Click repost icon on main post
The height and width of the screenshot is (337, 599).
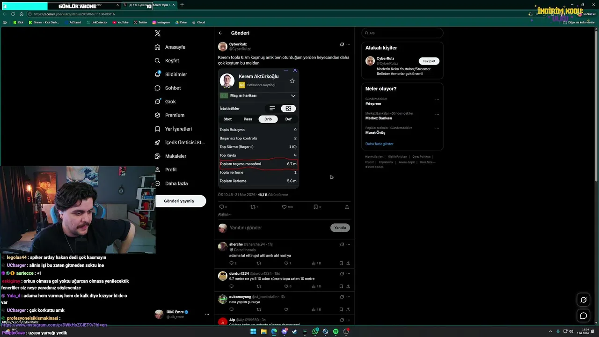pos(253,207)
